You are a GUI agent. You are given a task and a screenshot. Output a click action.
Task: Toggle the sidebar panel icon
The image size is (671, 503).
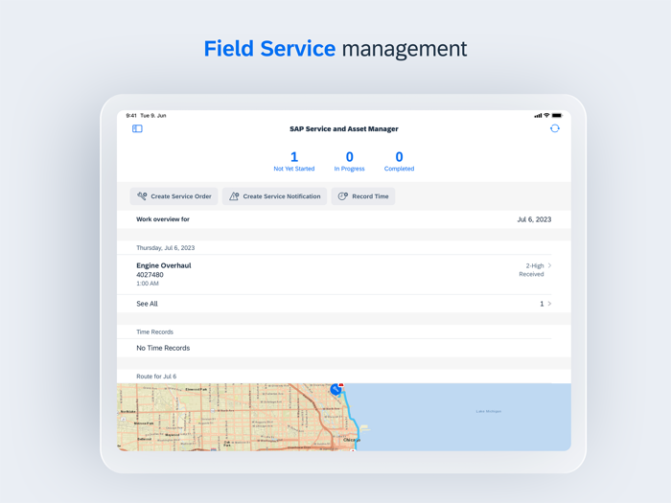pyautogui.click(x=137, y=128)
